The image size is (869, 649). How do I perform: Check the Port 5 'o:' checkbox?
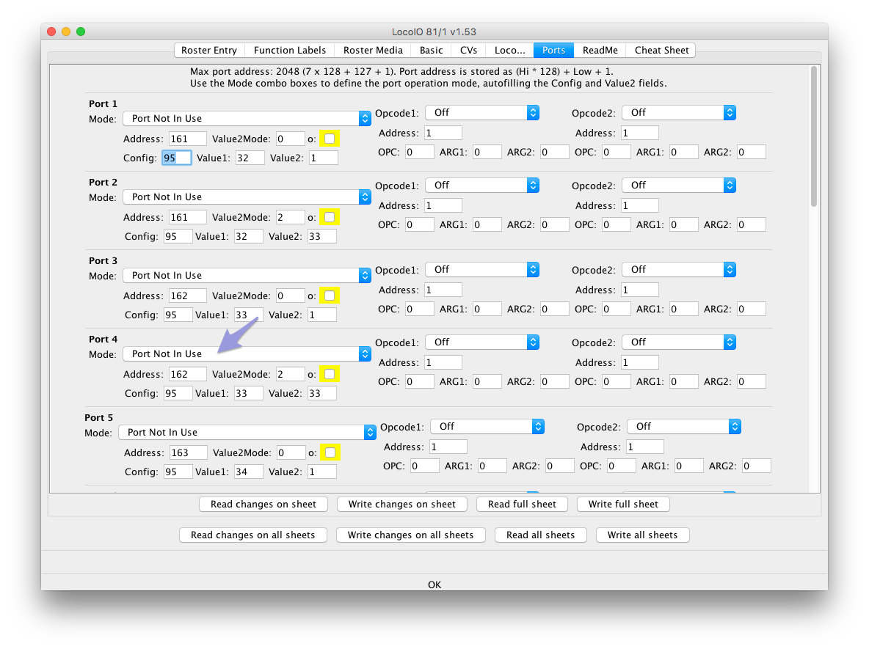[330, 452]
